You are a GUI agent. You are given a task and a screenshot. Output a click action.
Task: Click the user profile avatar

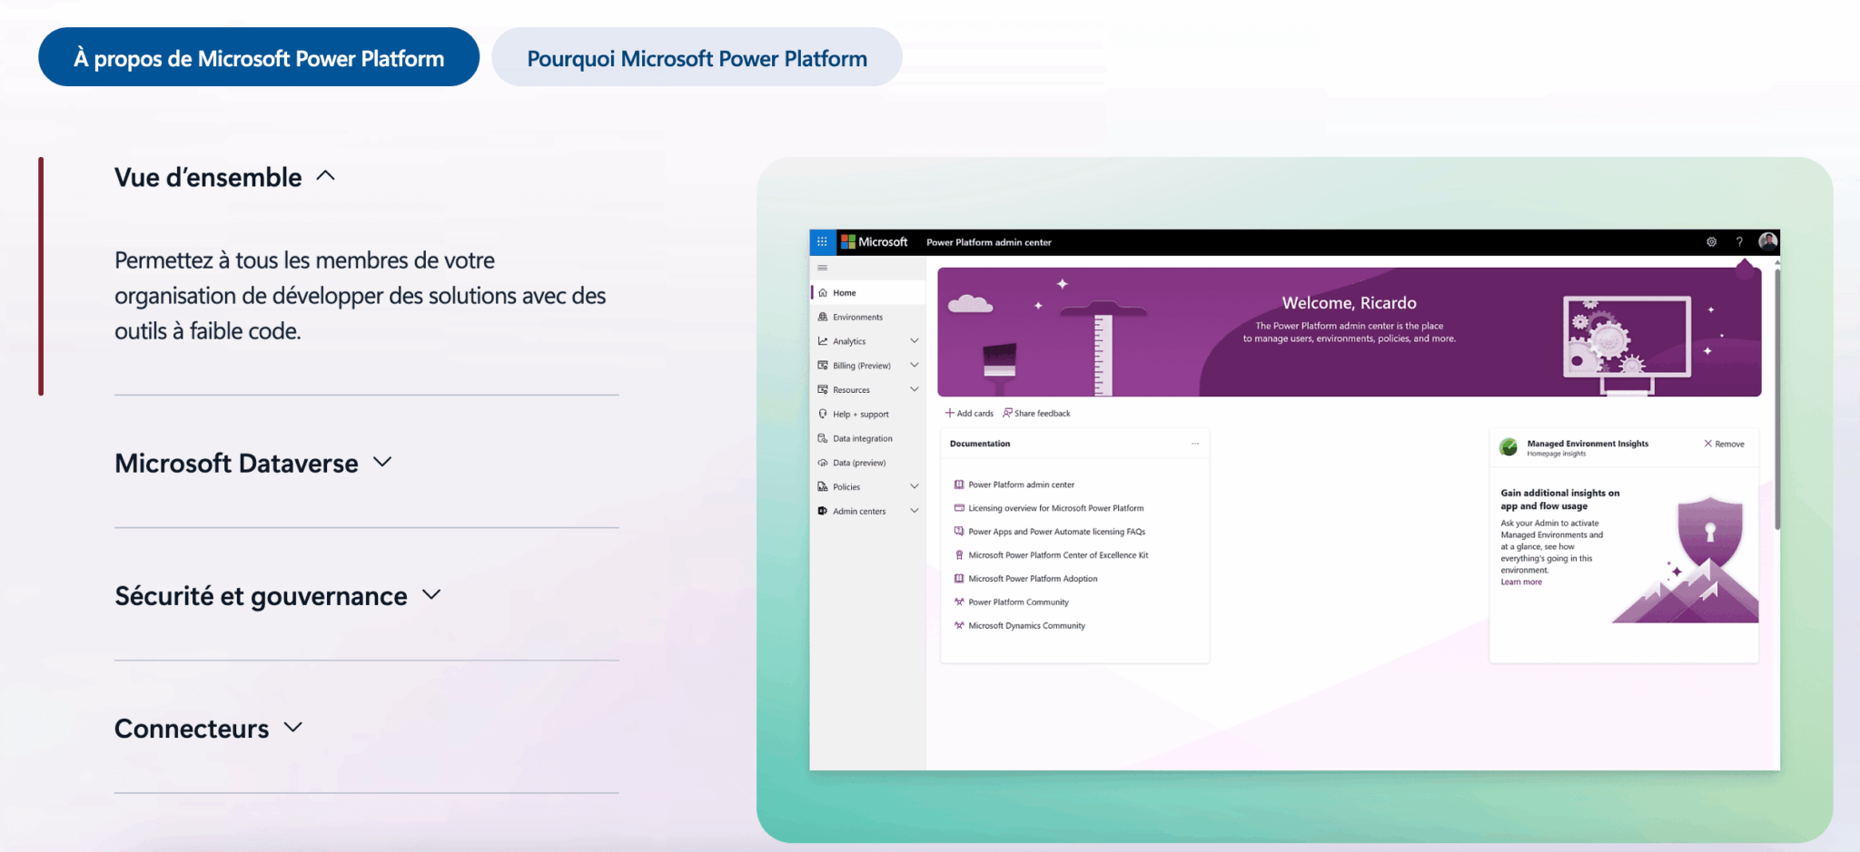1767,241
